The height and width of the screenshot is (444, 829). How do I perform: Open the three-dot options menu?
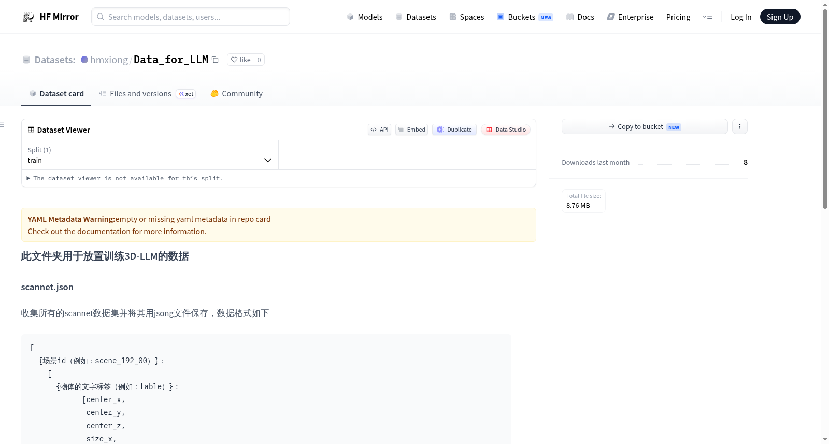tap(740, 126)
